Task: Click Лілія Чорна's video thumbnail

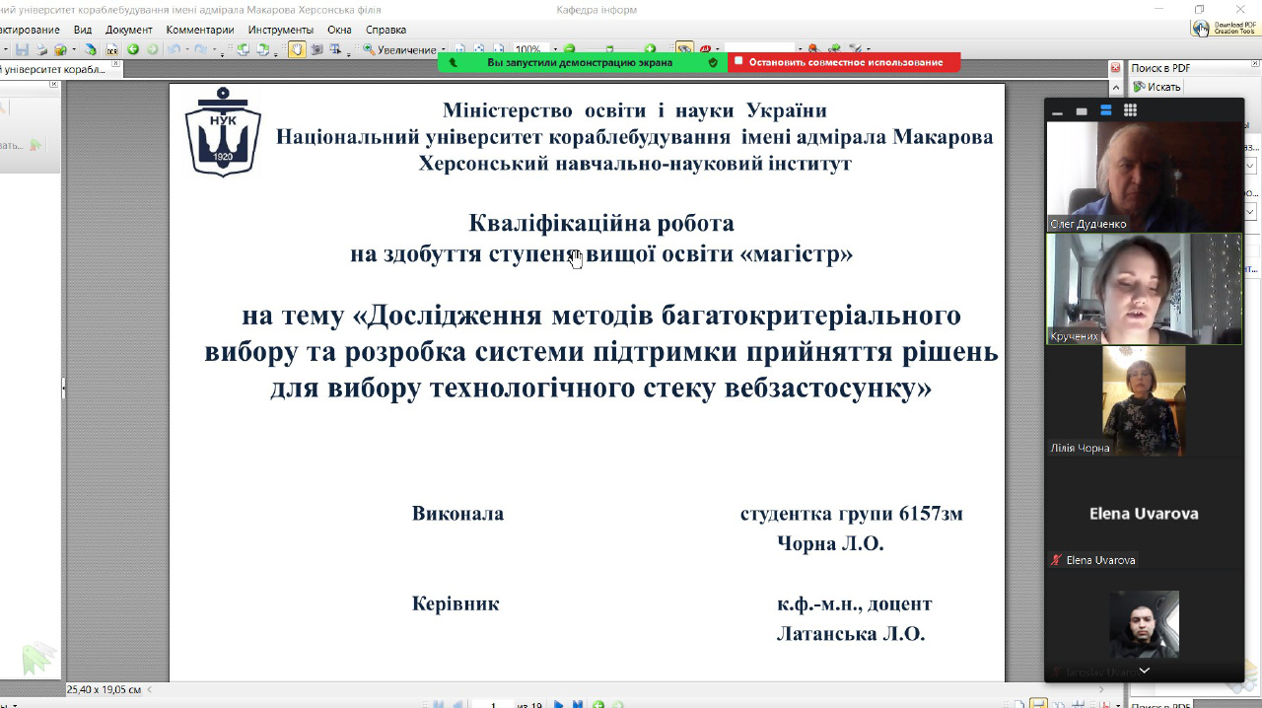Action: pos(1144,400)
